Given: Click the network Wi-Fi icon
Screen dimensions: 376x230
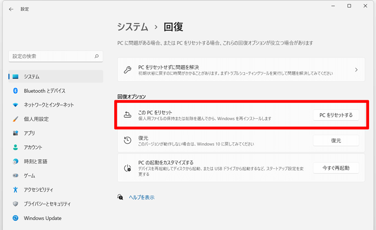Looking at the screenshot, I should coord(16,105).
